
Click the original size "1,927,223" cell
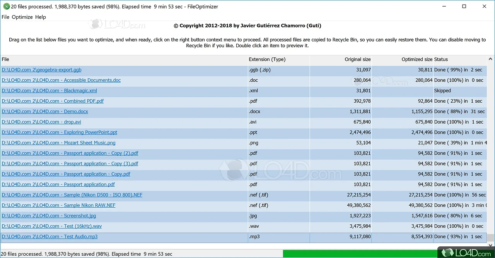360,216
